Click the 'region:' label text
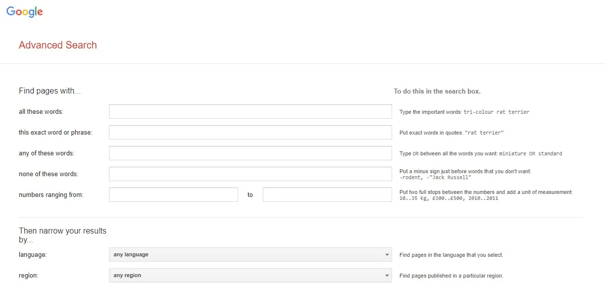 pyautogui.click(x=29, y=276)
